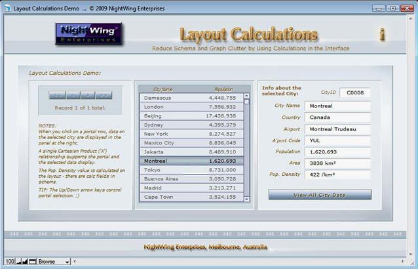Select the Buenos Aires row

point(191,179)
